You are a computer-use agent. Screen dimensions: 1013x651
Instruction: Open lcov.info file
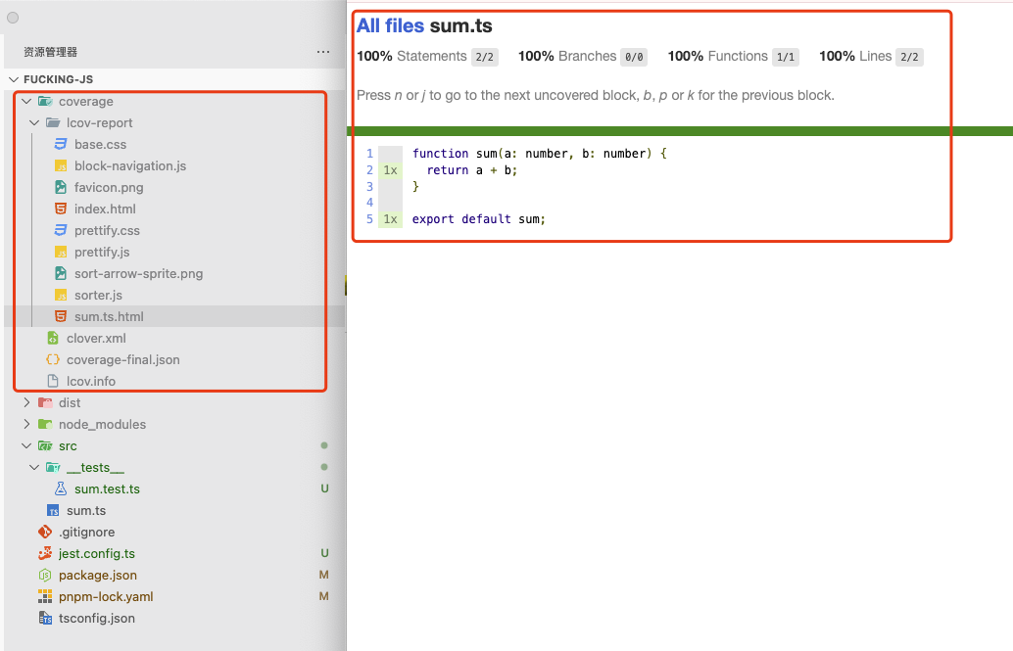90,381
